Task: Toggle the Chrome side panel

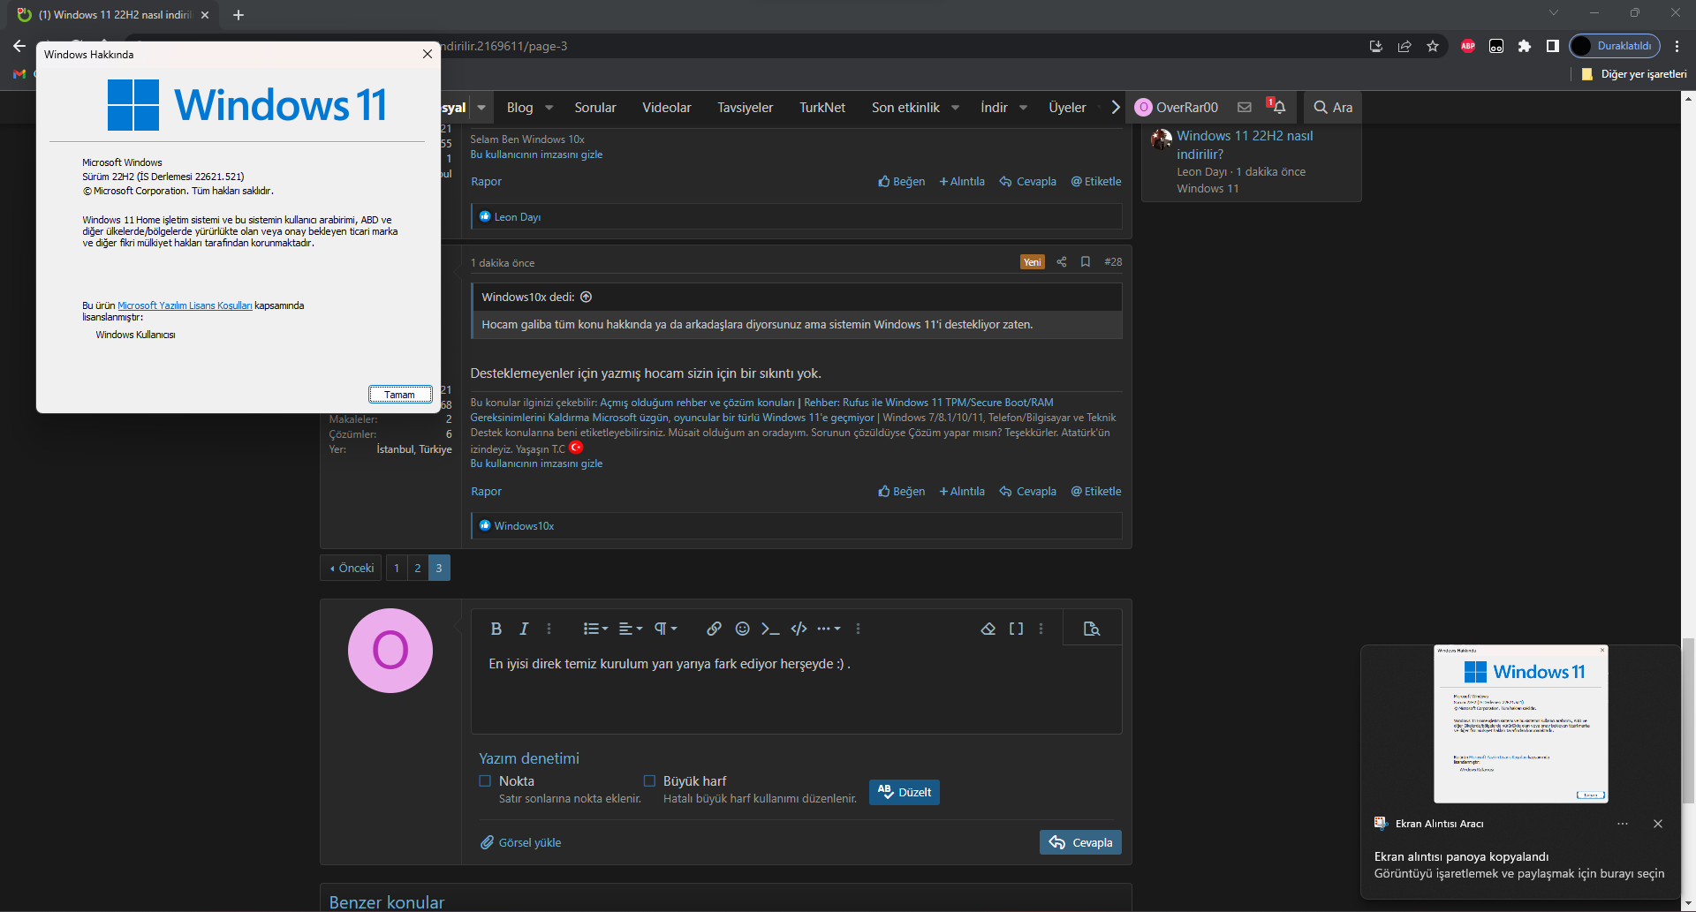Action: (1553, 46)
